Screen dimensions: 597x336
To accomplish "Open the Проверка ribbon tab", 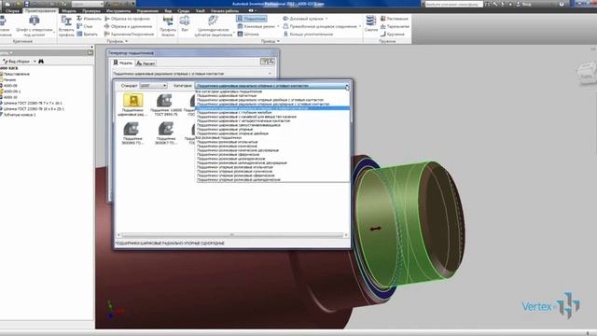I will [x=91, y=10].
